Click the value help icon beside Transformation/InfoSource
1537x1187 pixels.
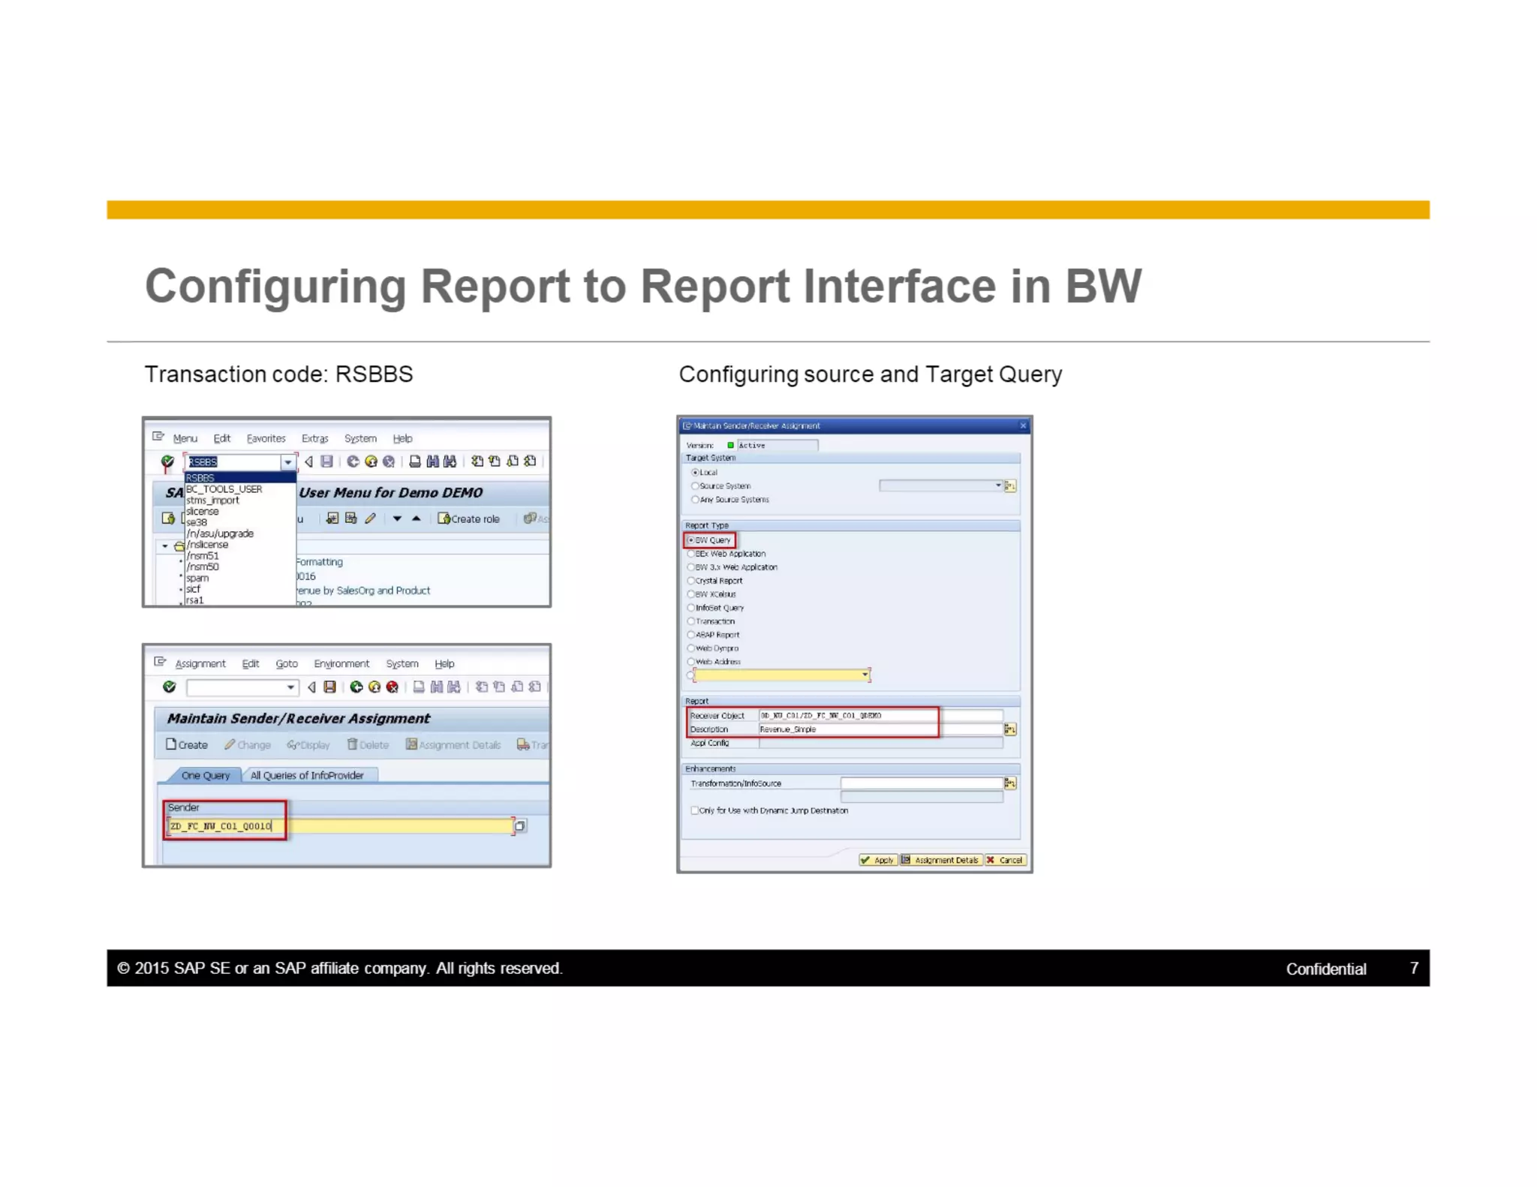[x=1010, y=783]
